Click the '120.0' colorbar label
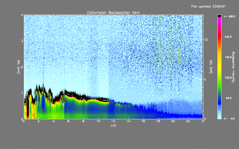The image size is (239, 149). coord(228,78)
